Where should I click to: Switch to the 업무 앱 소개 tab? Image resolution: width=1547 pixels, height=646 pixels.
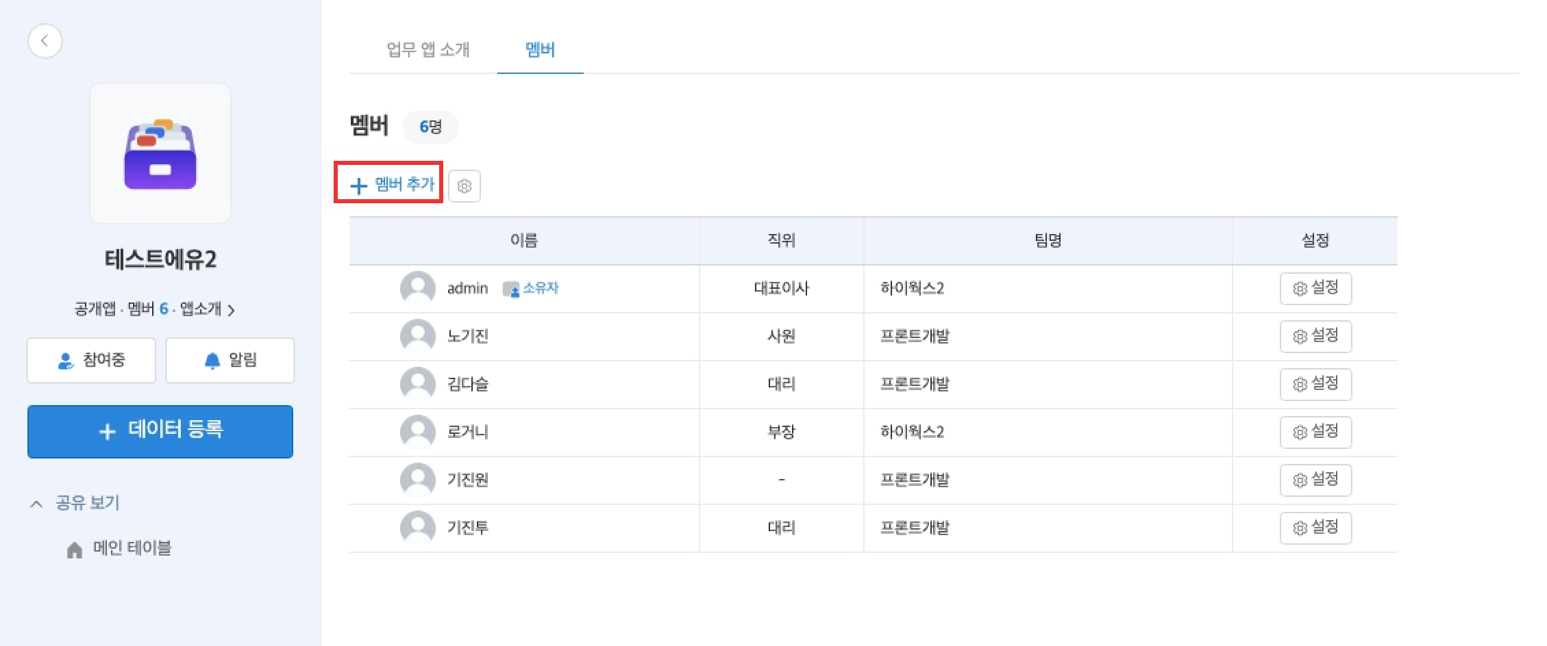[428, 49]
